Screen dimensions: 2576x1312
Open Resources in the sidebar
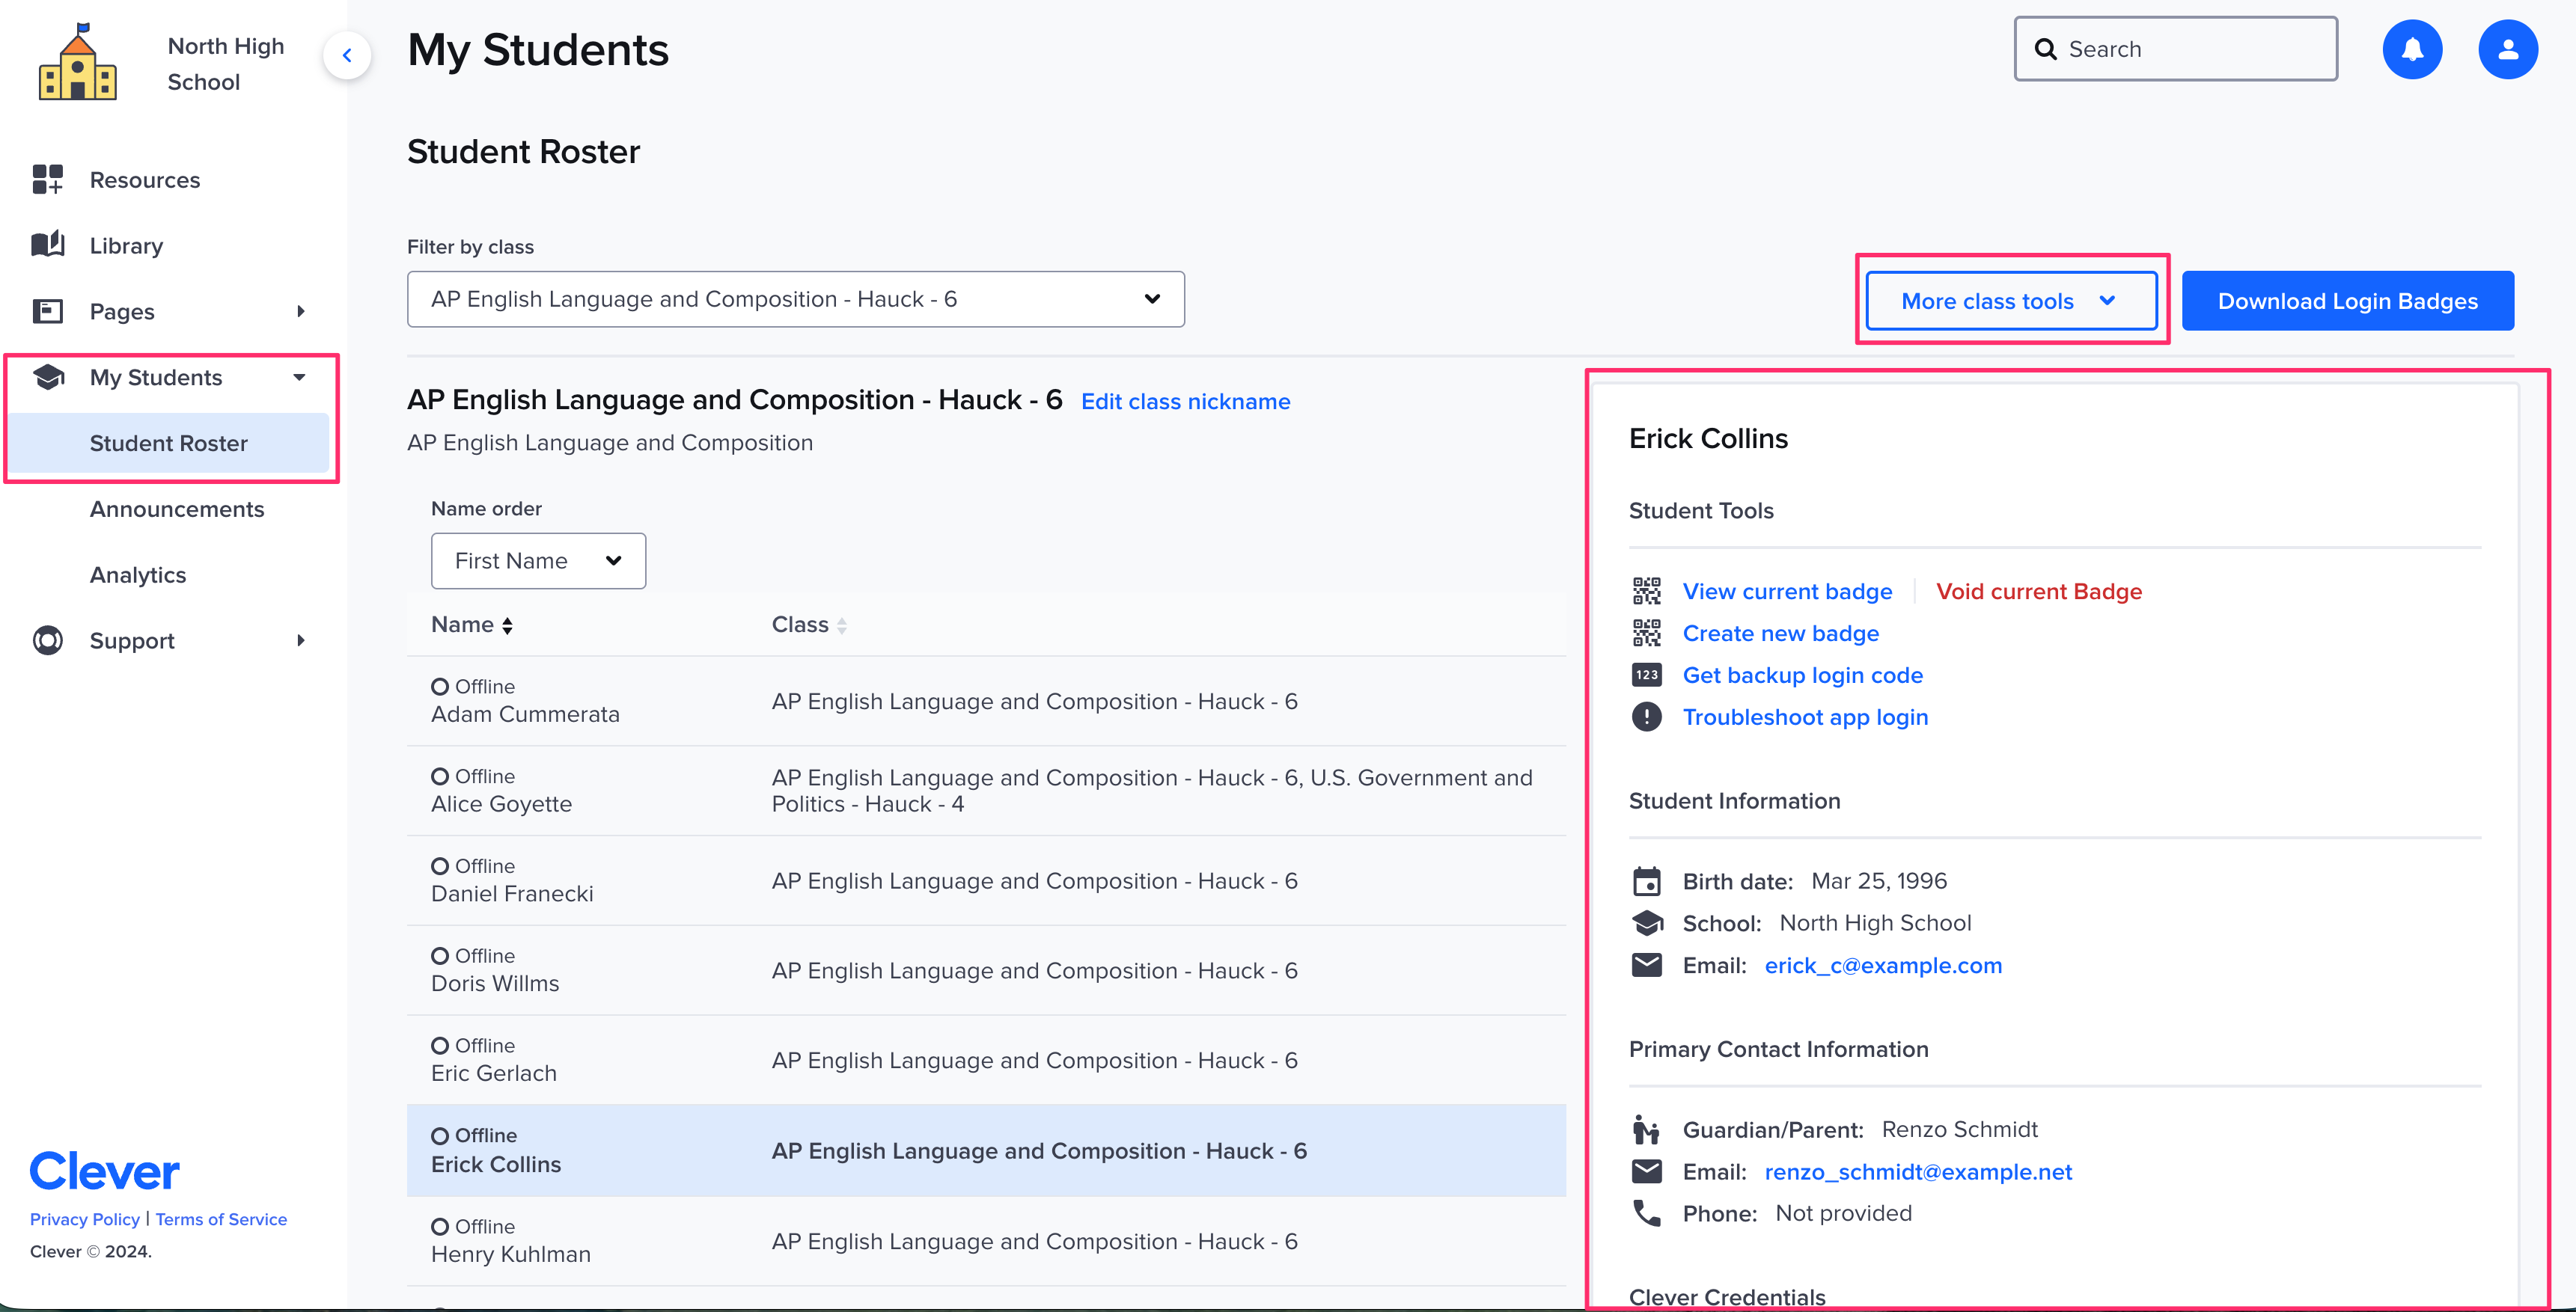(145, 180)
